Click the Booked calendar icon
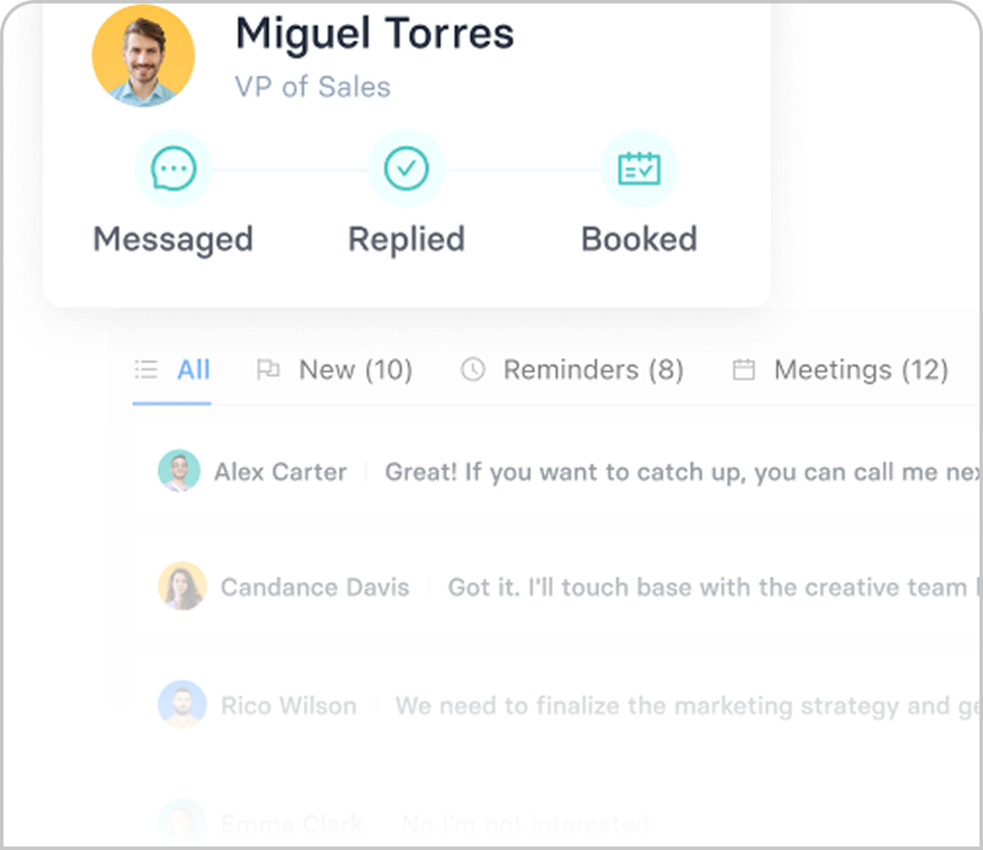The height and width of the screenshot is (850, 983). [639, 168]
